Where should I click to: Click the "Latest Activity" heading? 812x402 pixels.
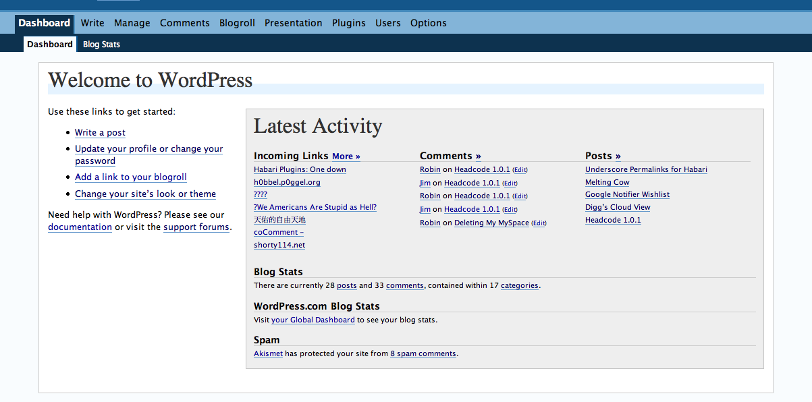coord(318,126)
